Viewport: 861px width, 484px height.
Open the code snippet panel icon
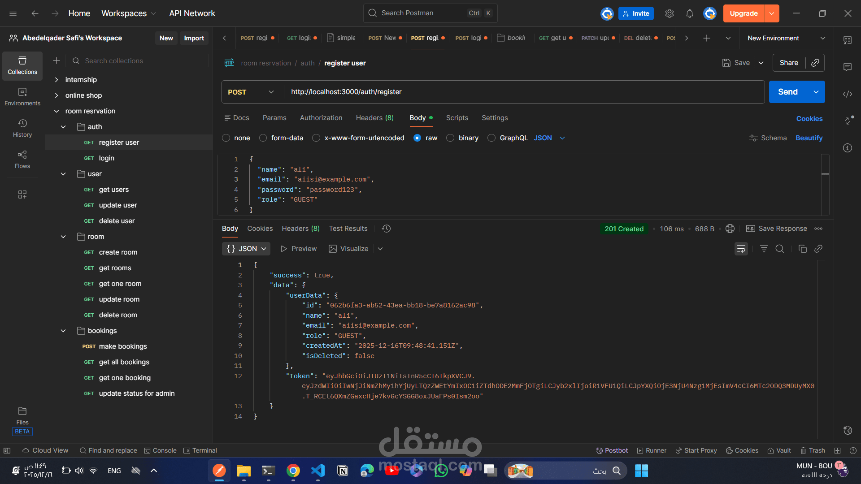(x=847, y=94)
